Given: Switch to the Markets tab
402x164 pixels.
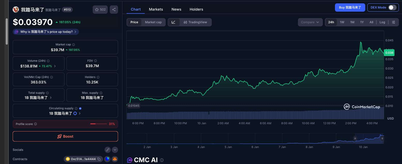Looking at the screenshot, I should click(156, 9).
